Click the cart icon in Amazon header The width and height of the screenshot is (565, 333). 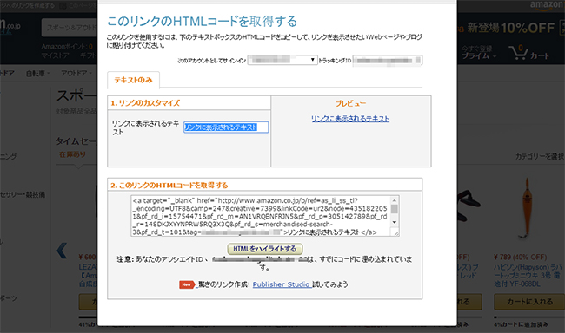point(519,53)
